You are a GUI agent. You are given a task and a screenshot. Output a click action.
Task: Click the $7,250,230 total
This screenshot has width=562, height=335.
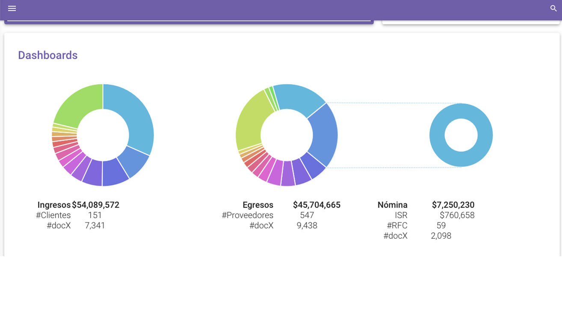pos(453,205)
